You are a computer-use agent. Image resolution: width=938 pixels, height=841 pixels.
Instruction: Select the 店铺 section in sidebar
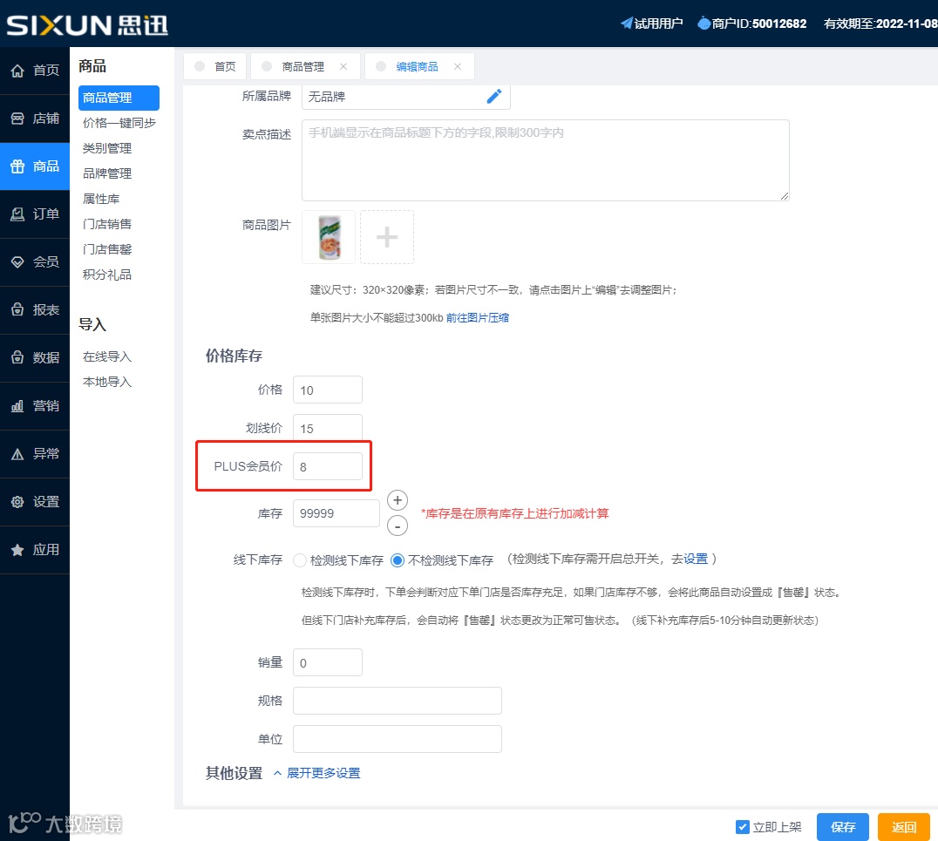coord(35,119)
